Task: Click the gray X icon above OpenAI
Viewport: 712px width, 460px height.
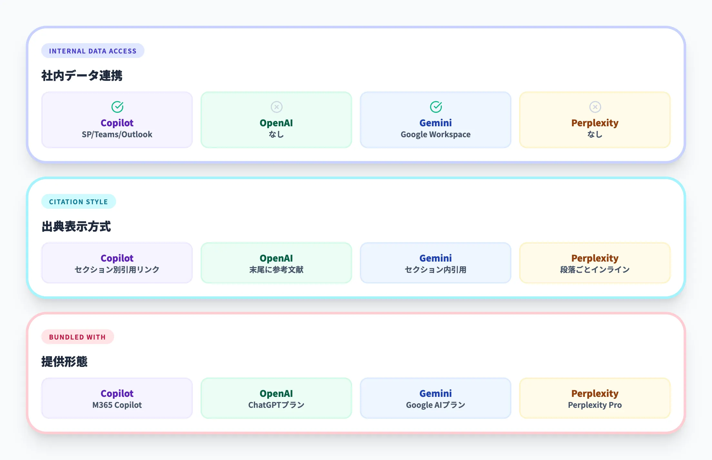Action: click(276, 107)
